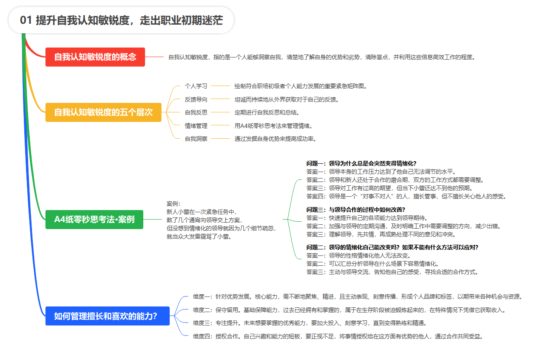Select the 问题一 heading about 领导情绪化
The height and width of the screenshot is (354, 558).
(x=361, y=163)
